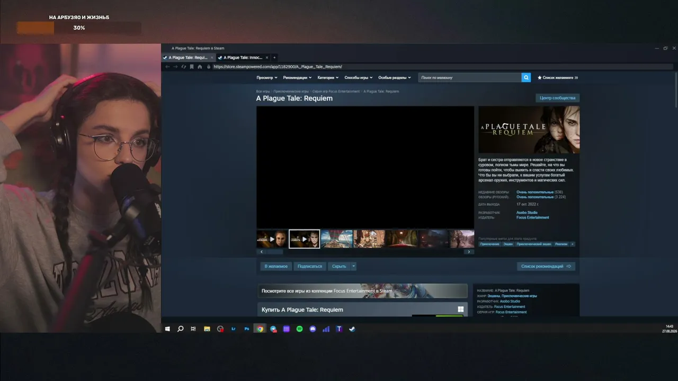
Task: Click the recent reviews Очень положительные link
Action: coord(535,192)
